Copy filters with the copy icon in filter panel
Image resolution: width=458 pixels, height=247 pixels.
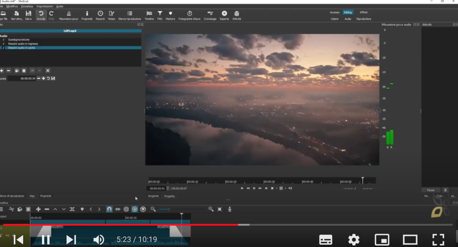[17, 71]
